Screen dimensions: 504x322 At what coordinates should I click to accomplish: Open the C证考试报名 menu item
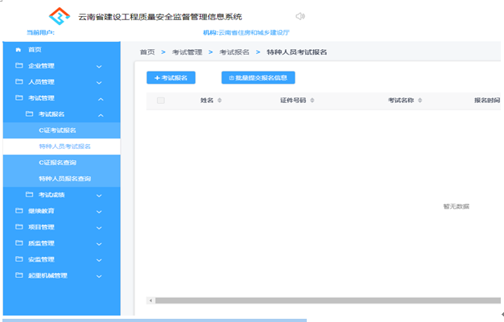point(57,130)
